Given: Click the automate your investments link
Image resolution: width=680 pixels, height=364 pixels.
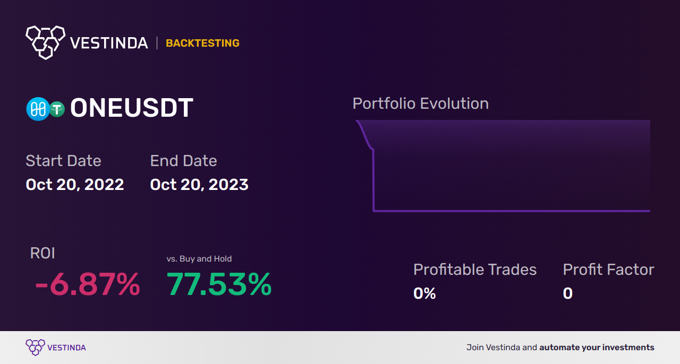Looking at the screenshot, I should (597, 348).
